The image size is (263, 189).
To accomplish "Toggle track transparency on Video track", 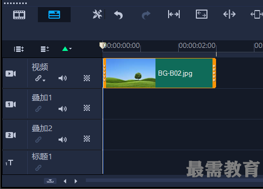I will point(87,78).
